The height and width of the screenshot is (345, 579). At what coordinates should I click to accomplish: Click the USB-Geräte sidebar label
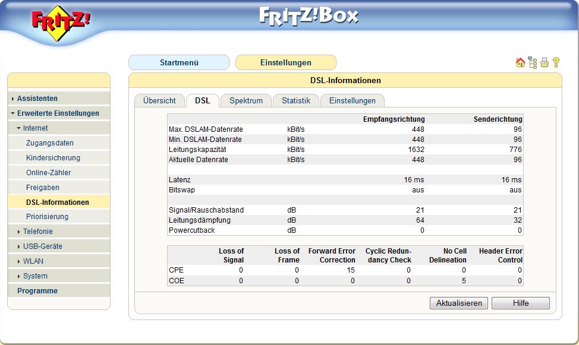coord(43,246)
